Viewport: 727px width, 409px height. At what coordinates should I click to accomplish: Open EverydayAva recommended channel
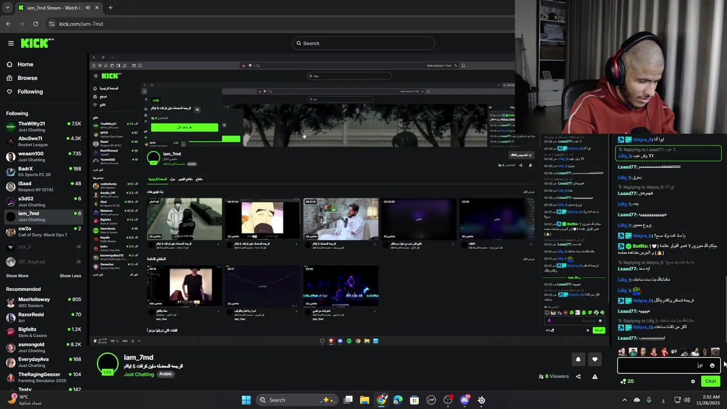pos(43,362)
